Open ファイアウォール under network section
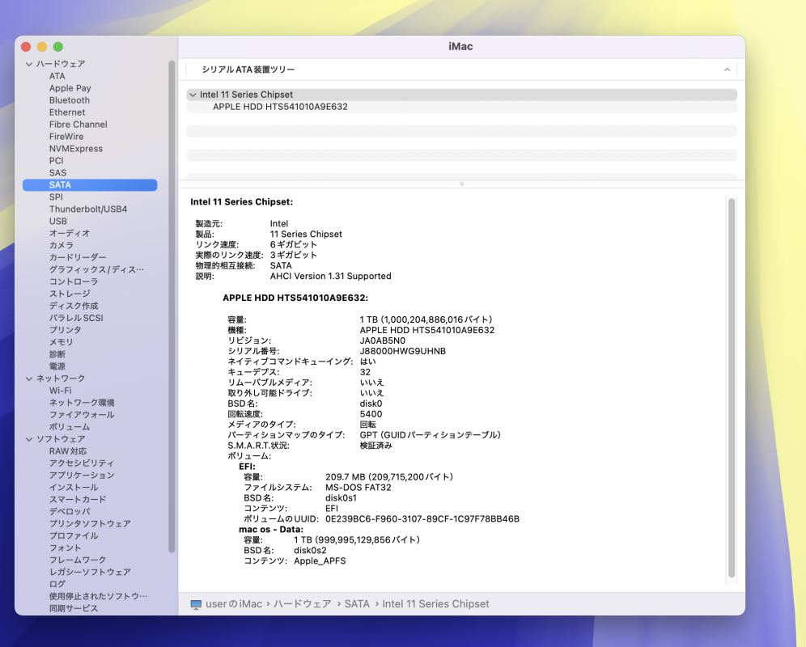806x647 pixels. (x=81, y=415)
